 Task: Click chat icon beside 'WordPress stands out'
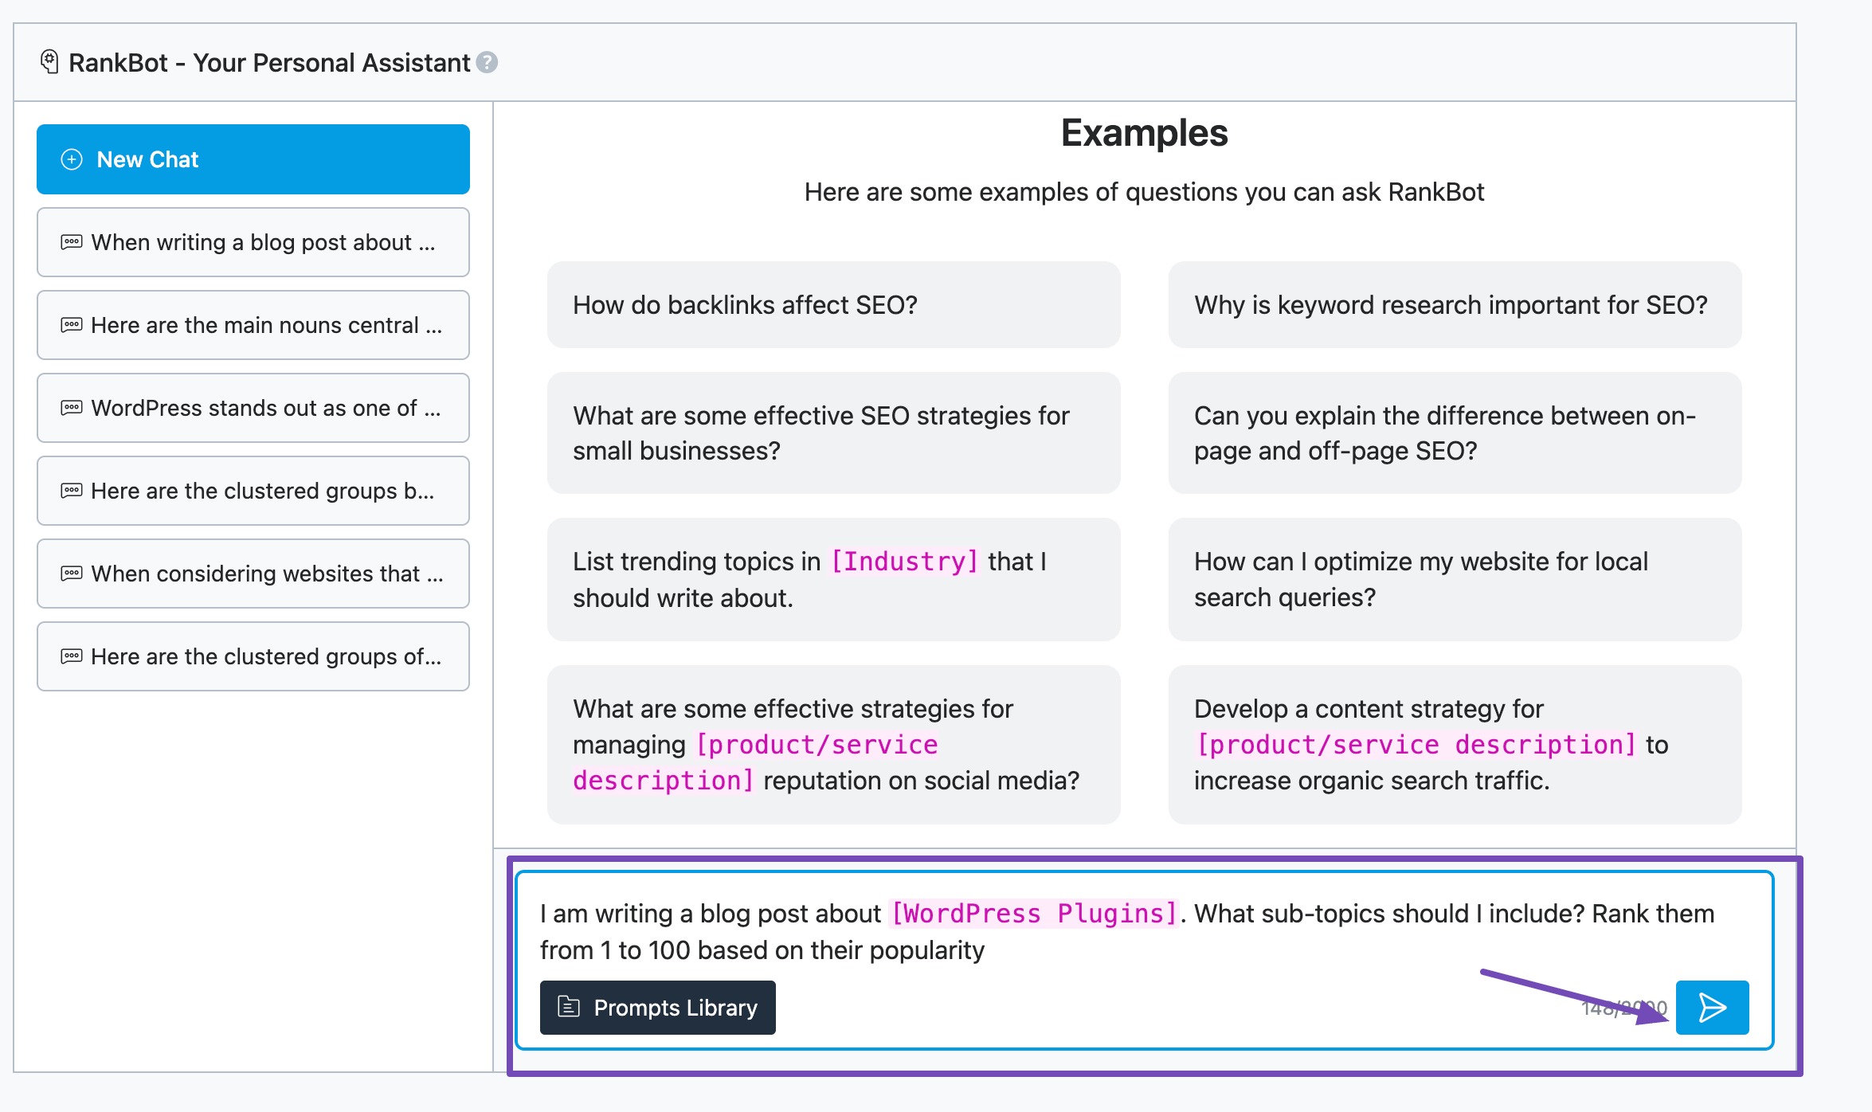pyautogui.click(x=72, y=408)
